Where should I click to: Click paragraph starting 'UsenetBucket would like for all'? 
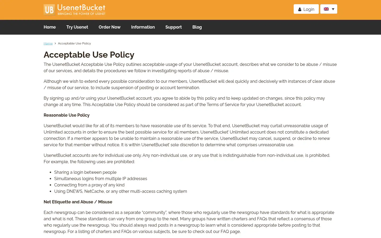[x=187, y=135]
